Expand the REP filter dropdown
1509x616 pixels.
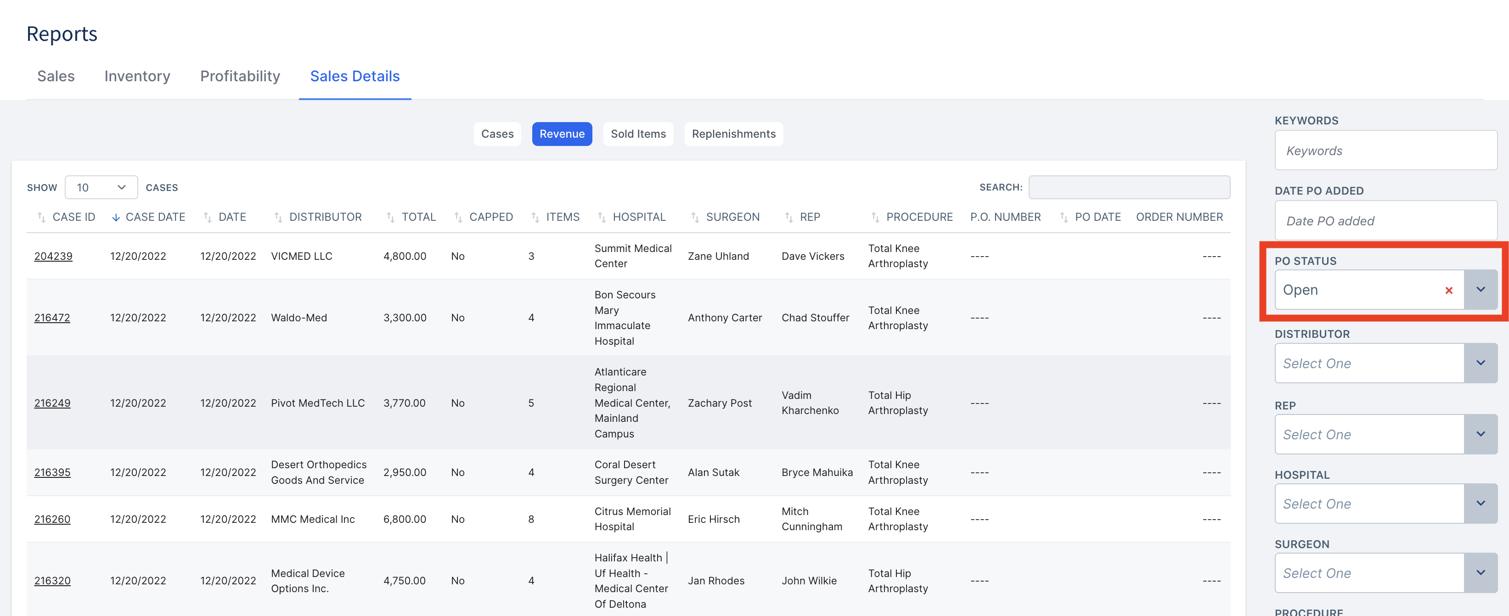tap(1480, 435)
